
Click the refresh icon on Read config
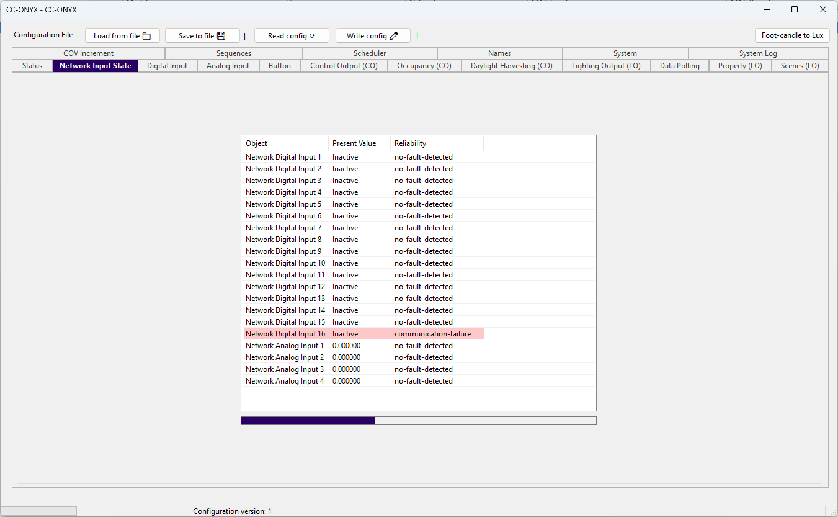(x=312, y=36)
